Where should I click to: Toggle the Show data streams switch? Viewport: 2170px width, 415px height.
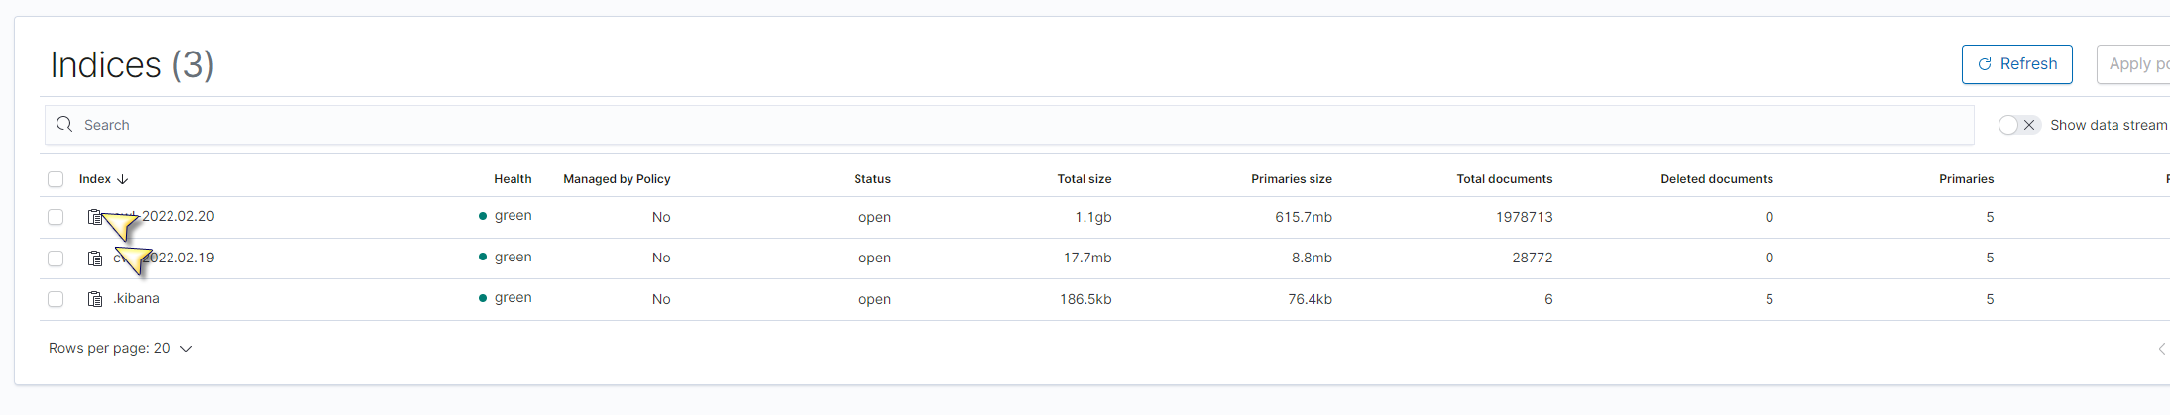click(x=2017, y=125)
